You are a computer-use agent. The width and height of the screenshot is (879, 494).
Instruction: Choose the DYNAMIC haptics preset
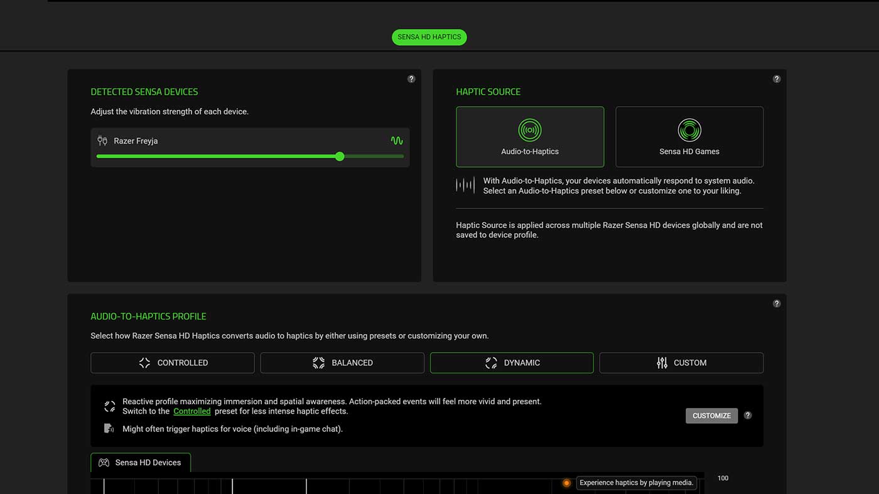pos(512,363)
